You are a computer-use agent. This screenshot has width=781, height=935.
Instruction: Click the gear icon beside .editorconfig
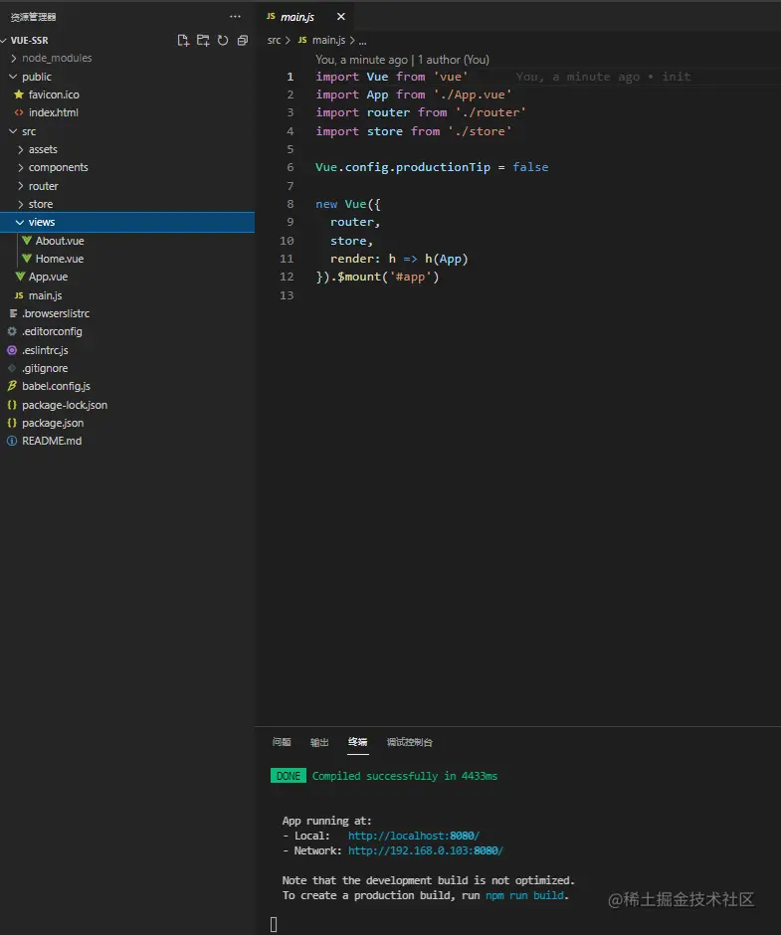point(12,331)
